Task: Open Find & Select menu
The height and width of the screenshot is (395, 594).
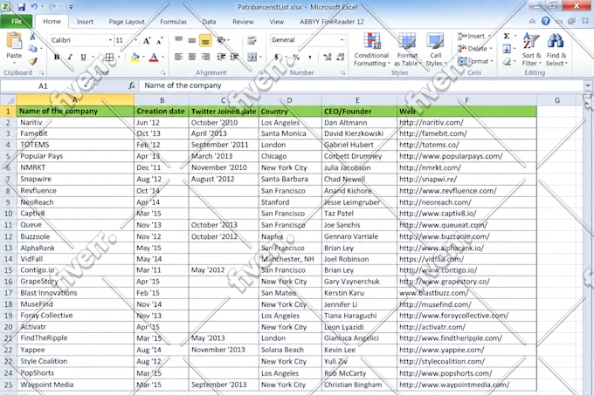Action: coord(556,50)
